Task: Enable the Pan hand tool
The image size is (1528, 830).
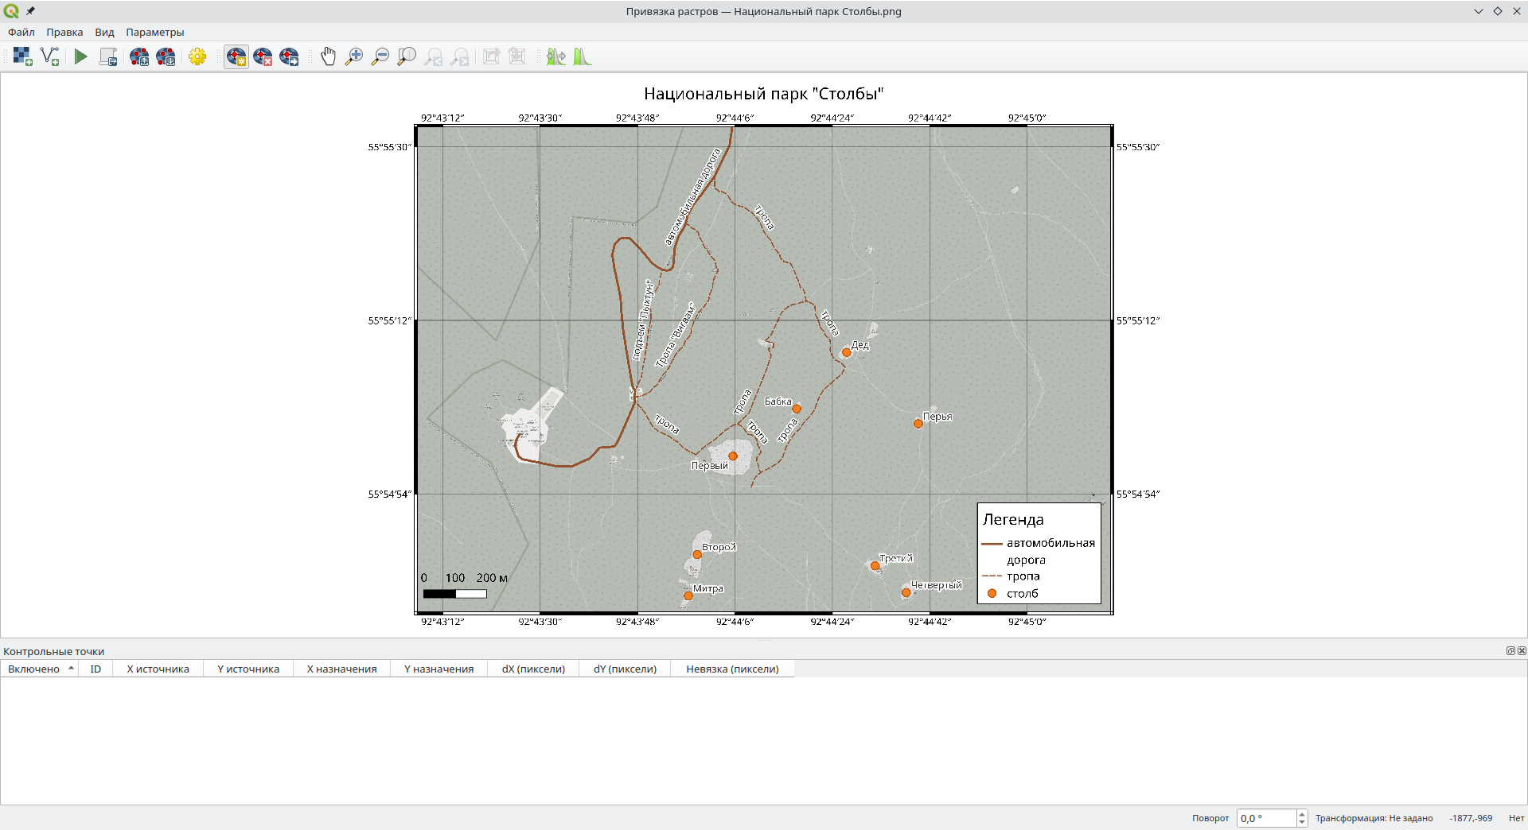Action: point(328,56)
